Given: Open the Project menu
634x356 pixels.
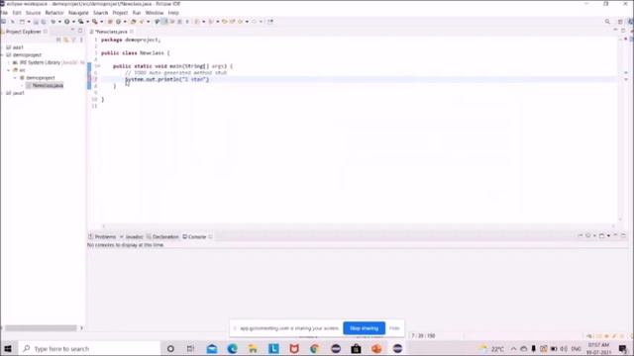Looking at the screenshot, I should click(120, 13).
